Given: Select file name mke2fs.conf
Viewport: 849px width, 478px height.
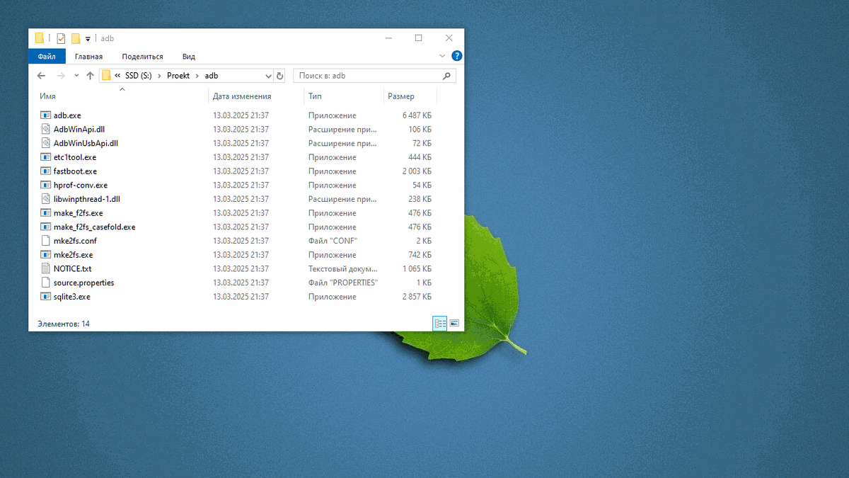Looking at the screenshot, I should pyautogui.click(x=75, y=241).
